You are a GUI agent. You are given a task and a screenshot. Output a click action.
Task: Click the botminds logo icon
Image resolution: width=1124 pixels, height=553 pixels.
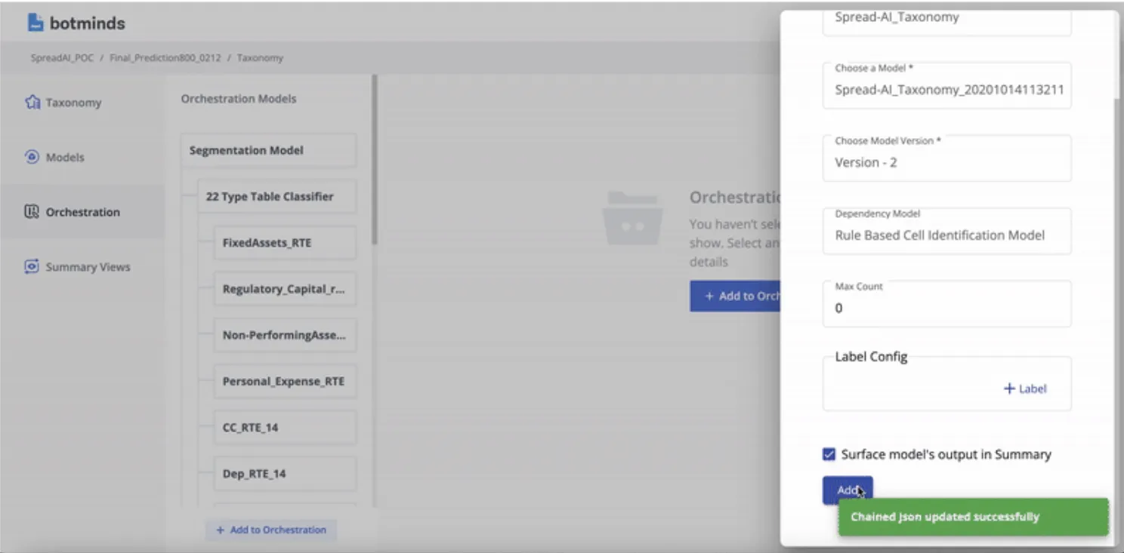click(35, 23)
